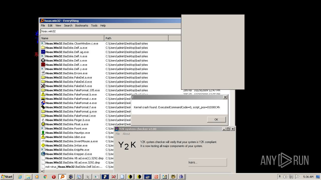
Task: Click the icon of BadJoke.FakeFormat.e.exe
Action: [43, 103]
